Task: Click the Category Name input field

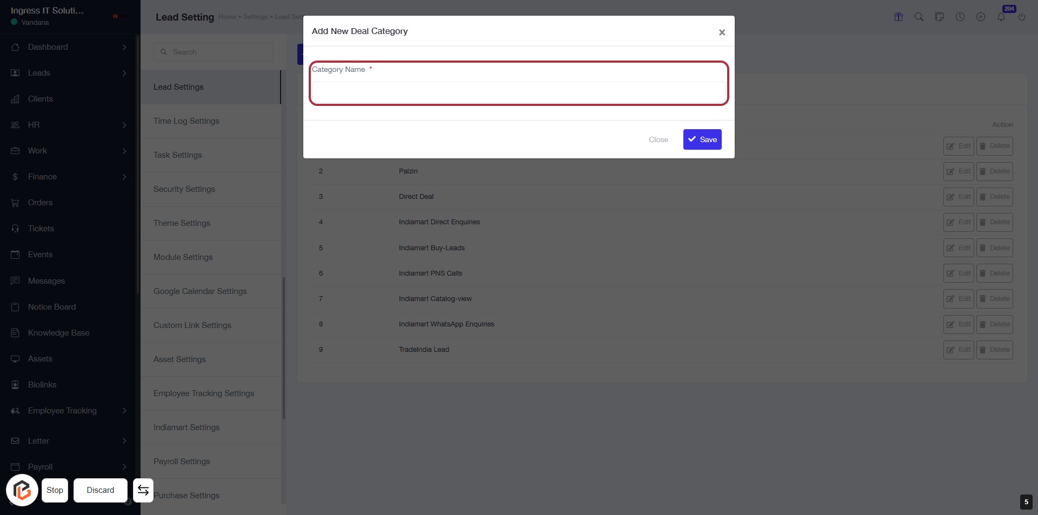Action: (x=518, y=92)
